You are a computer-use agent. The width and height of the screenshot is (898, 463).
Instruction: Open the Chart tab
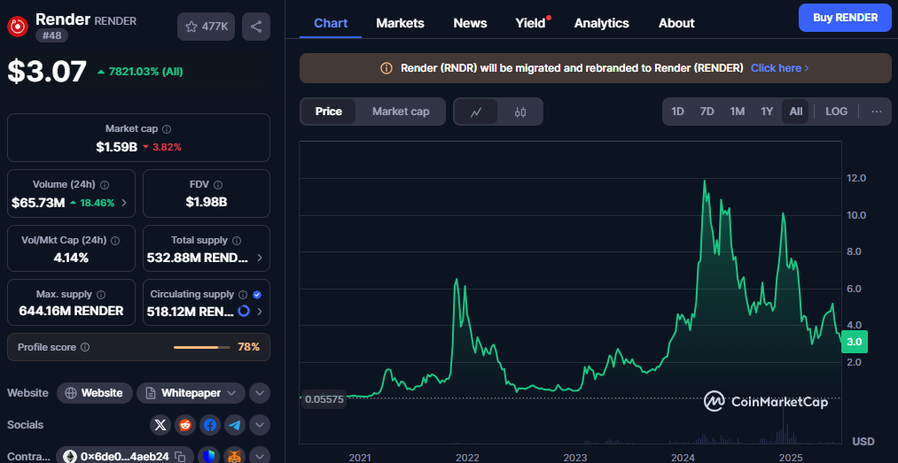(331, 23)
